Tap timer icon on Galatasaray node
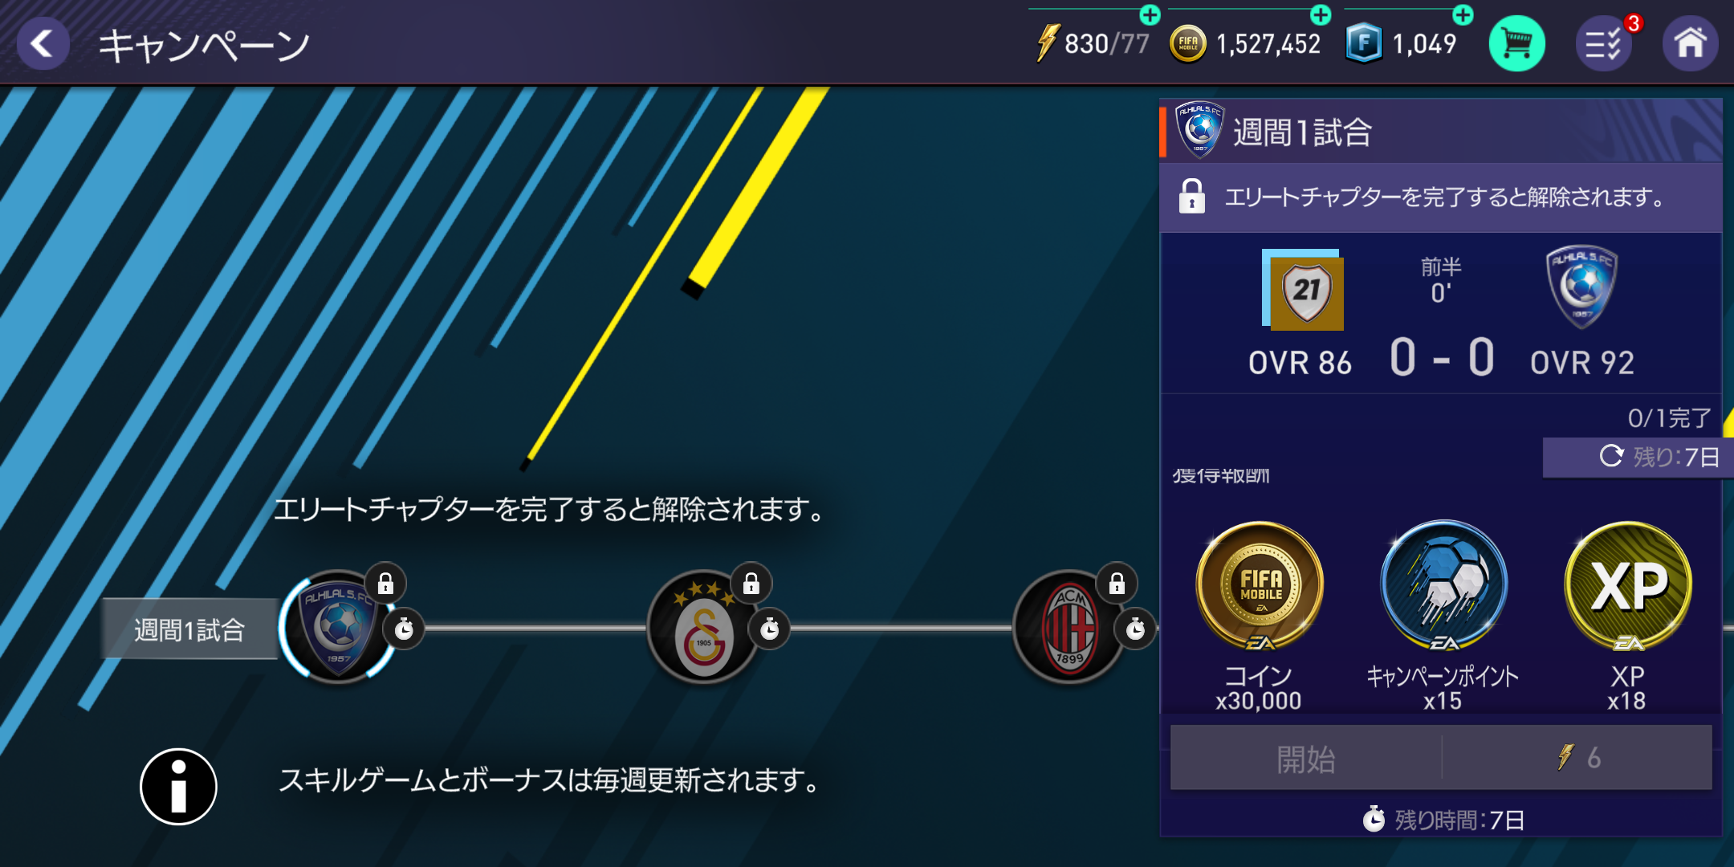 769,629
